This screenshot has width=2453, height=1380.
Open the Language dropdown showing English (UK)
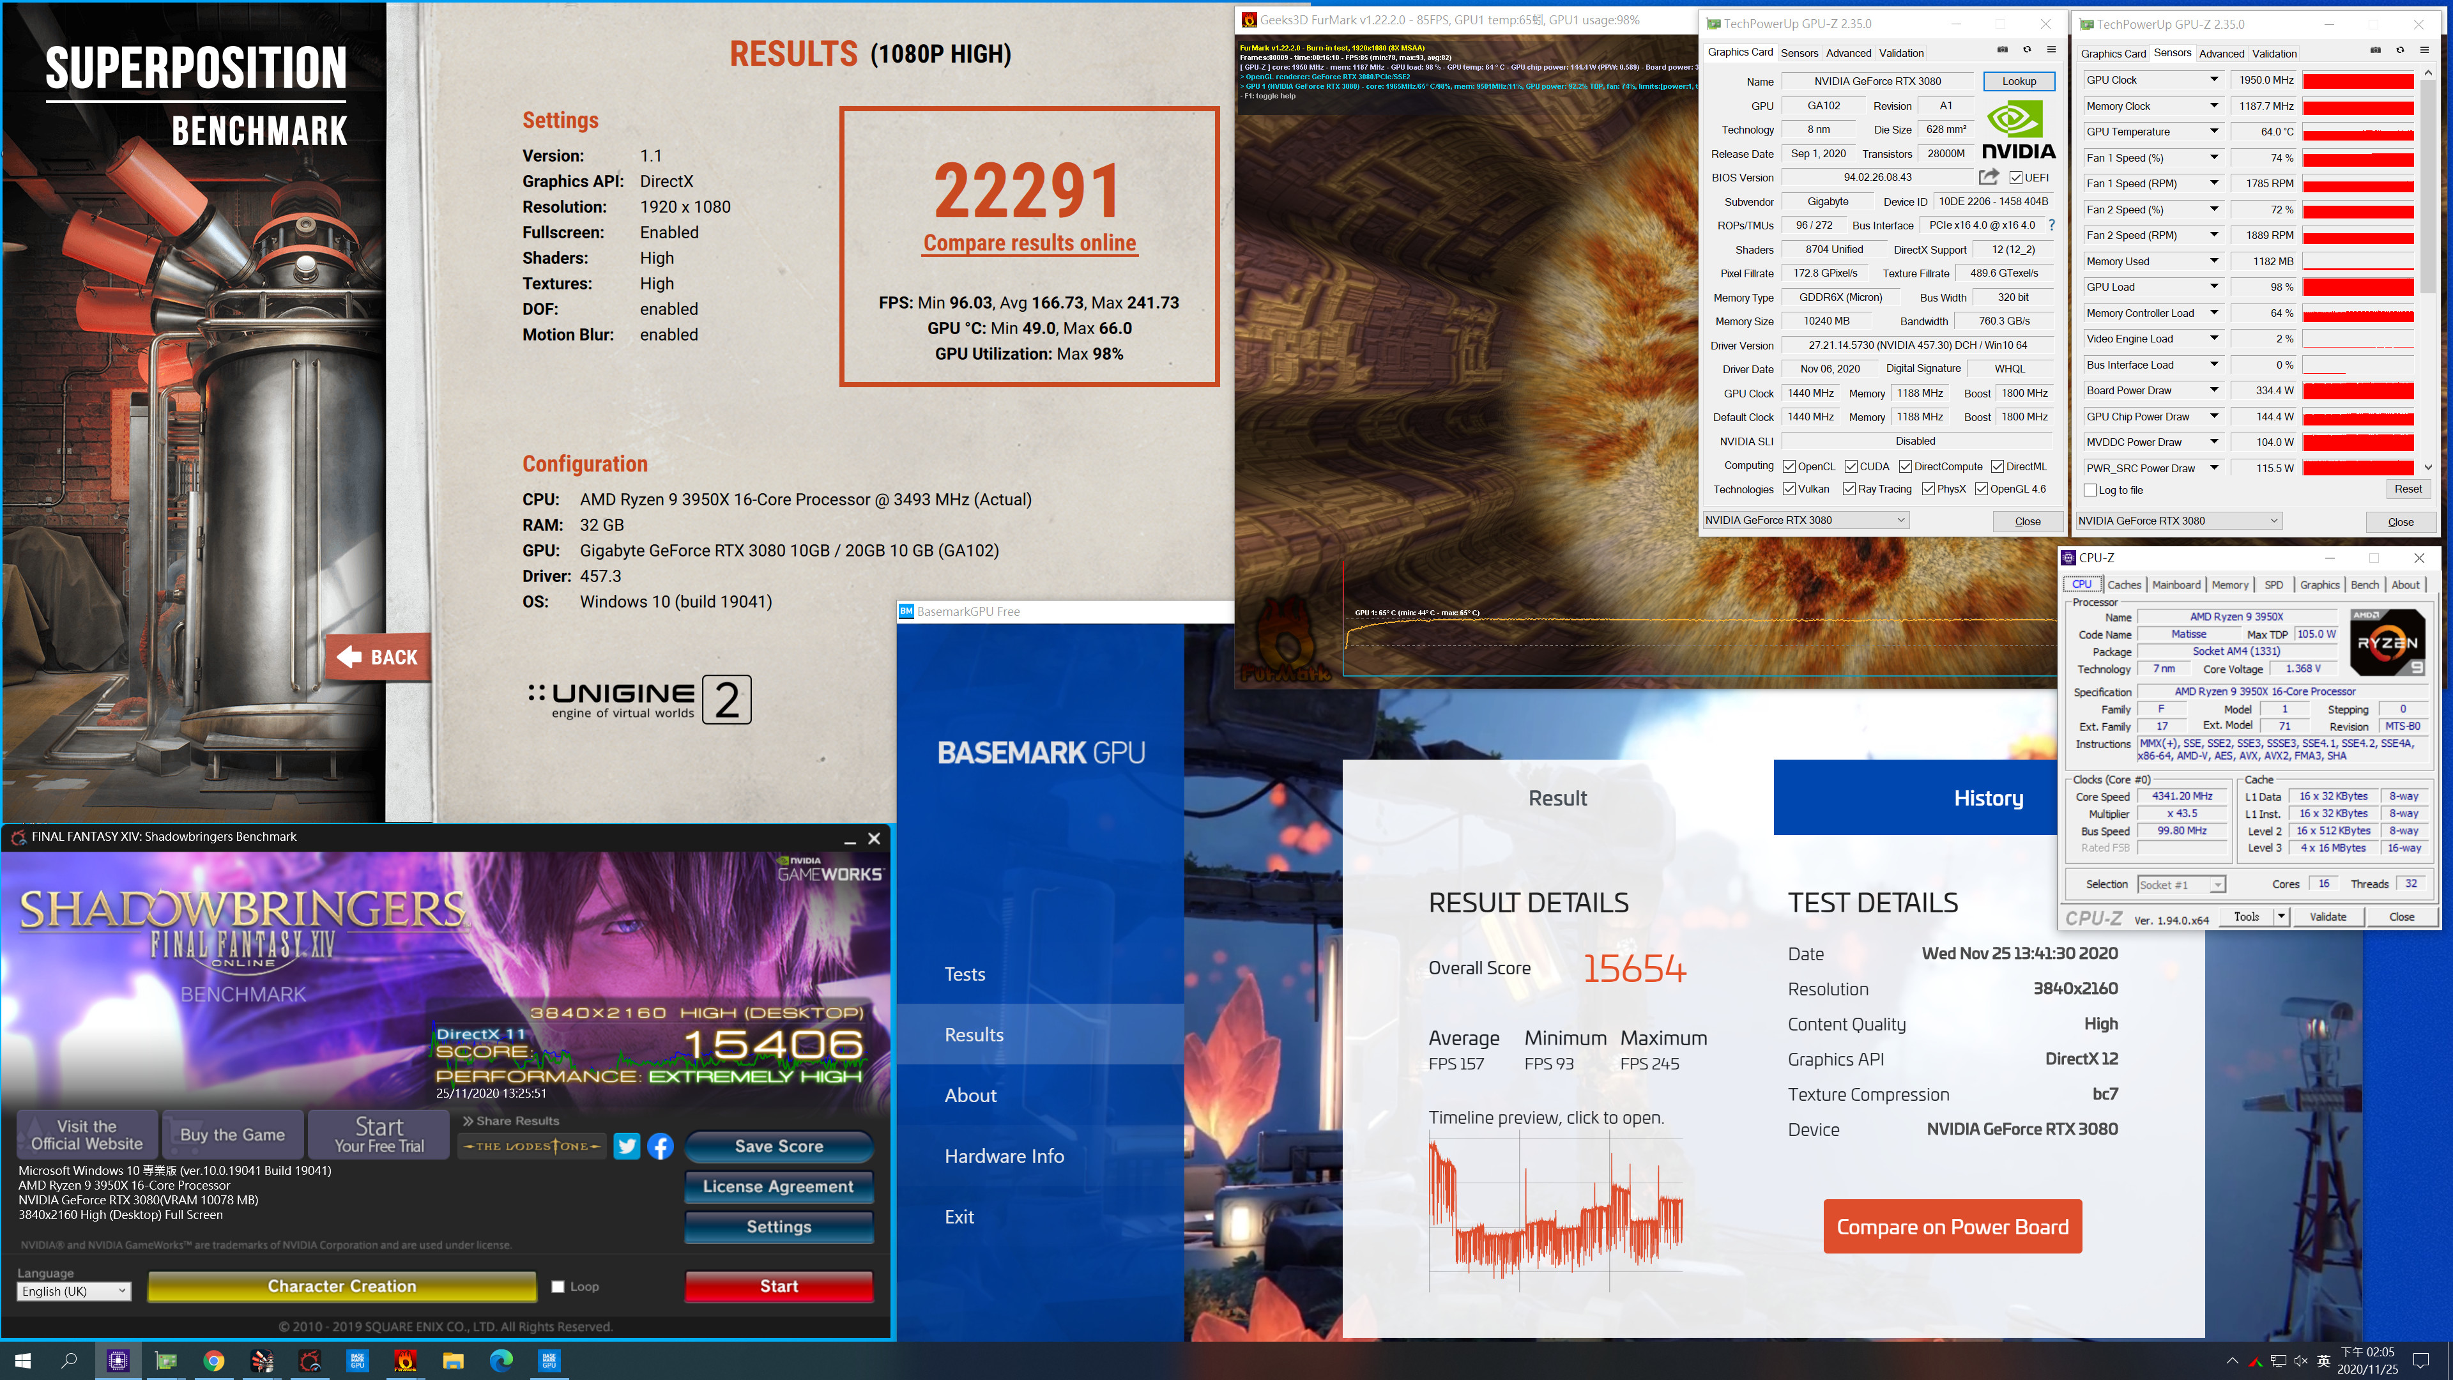[x=73, y=1291]
